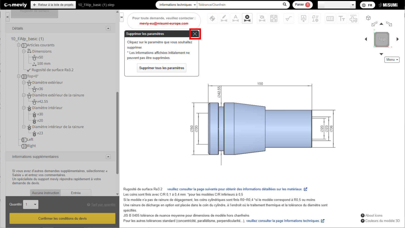This screenshot has width=405, height=228.
Task: Select the Aucune instruction tab
Action: [46, 193]
